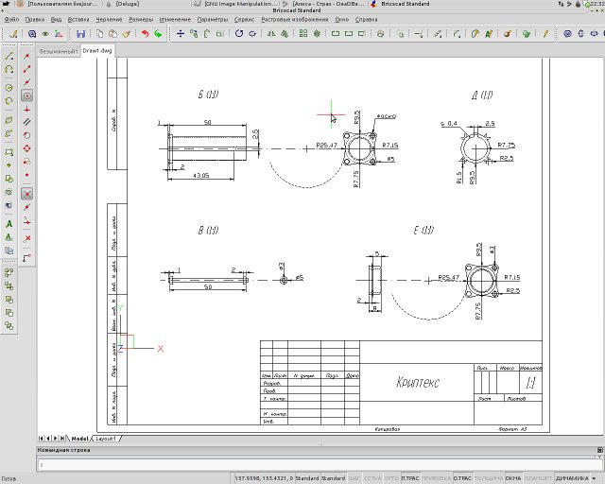Toggle ОКНА in status bar

513,478
